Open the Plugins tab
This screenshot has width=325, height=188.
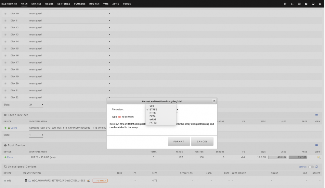tap(80, 4)
